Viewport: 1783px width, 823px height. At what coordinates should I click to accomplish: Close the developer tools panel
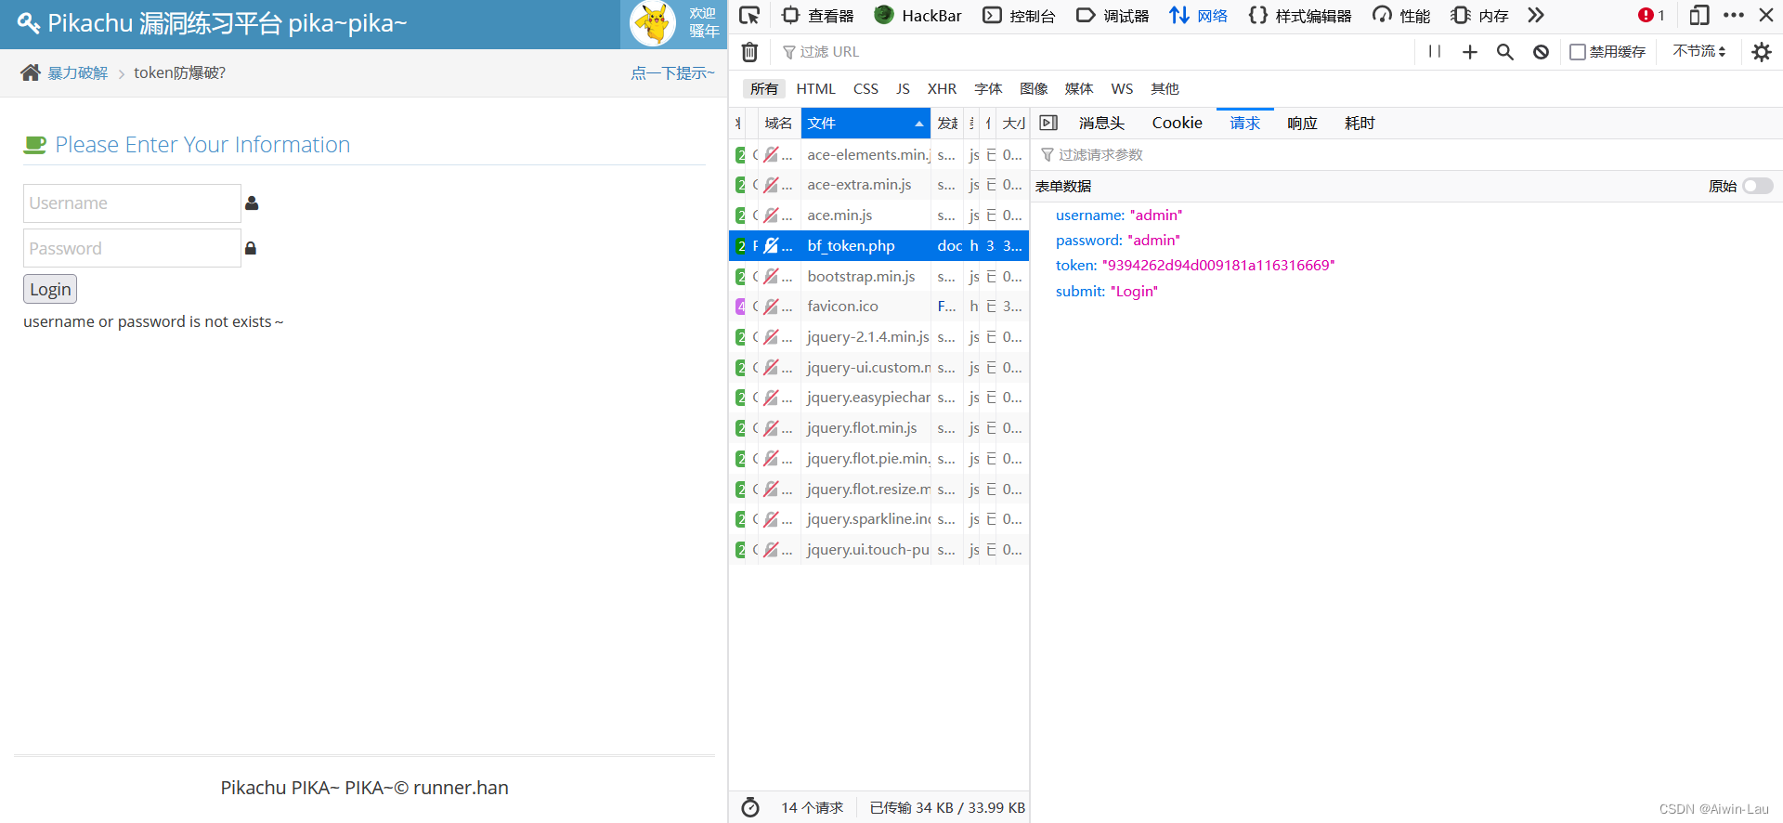[x=1766, y=16]
